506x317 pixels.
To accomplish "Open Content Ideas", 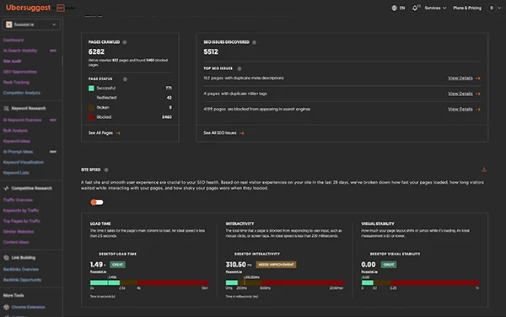I will point(16,242).
